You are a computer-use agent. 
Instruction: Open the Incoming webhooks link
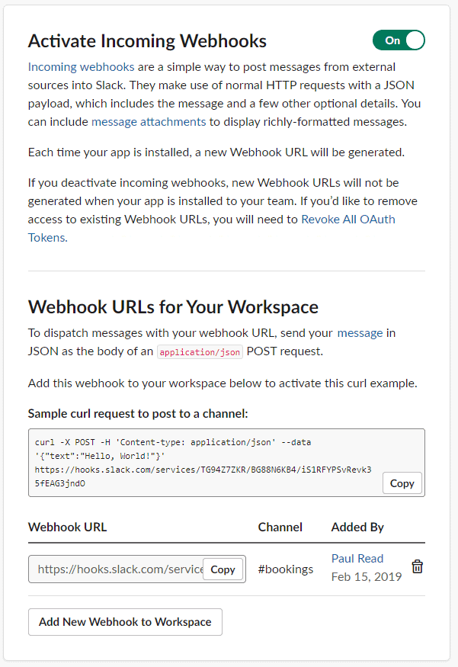[x=82, y=67]
